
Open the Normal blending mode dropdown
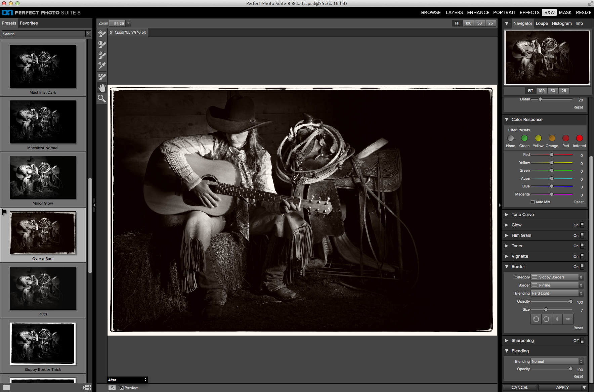(x=557, y=361)
